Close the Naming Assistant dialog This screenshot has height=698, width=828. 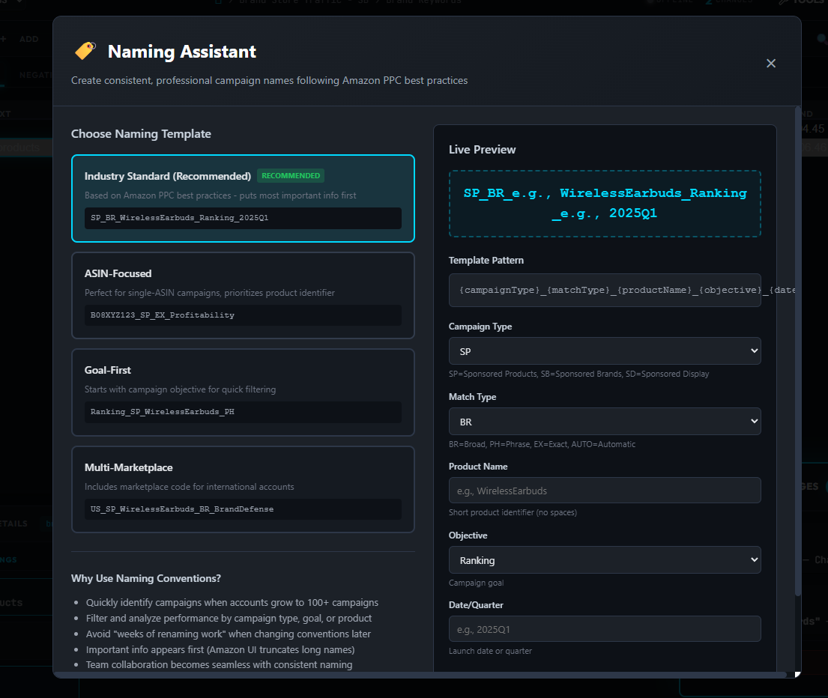771,63
